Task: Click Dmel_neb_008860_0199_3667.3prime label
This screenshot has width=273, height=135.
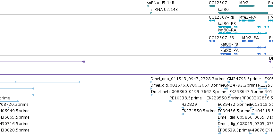Action: pyautogui.click(x=188, y=92)
